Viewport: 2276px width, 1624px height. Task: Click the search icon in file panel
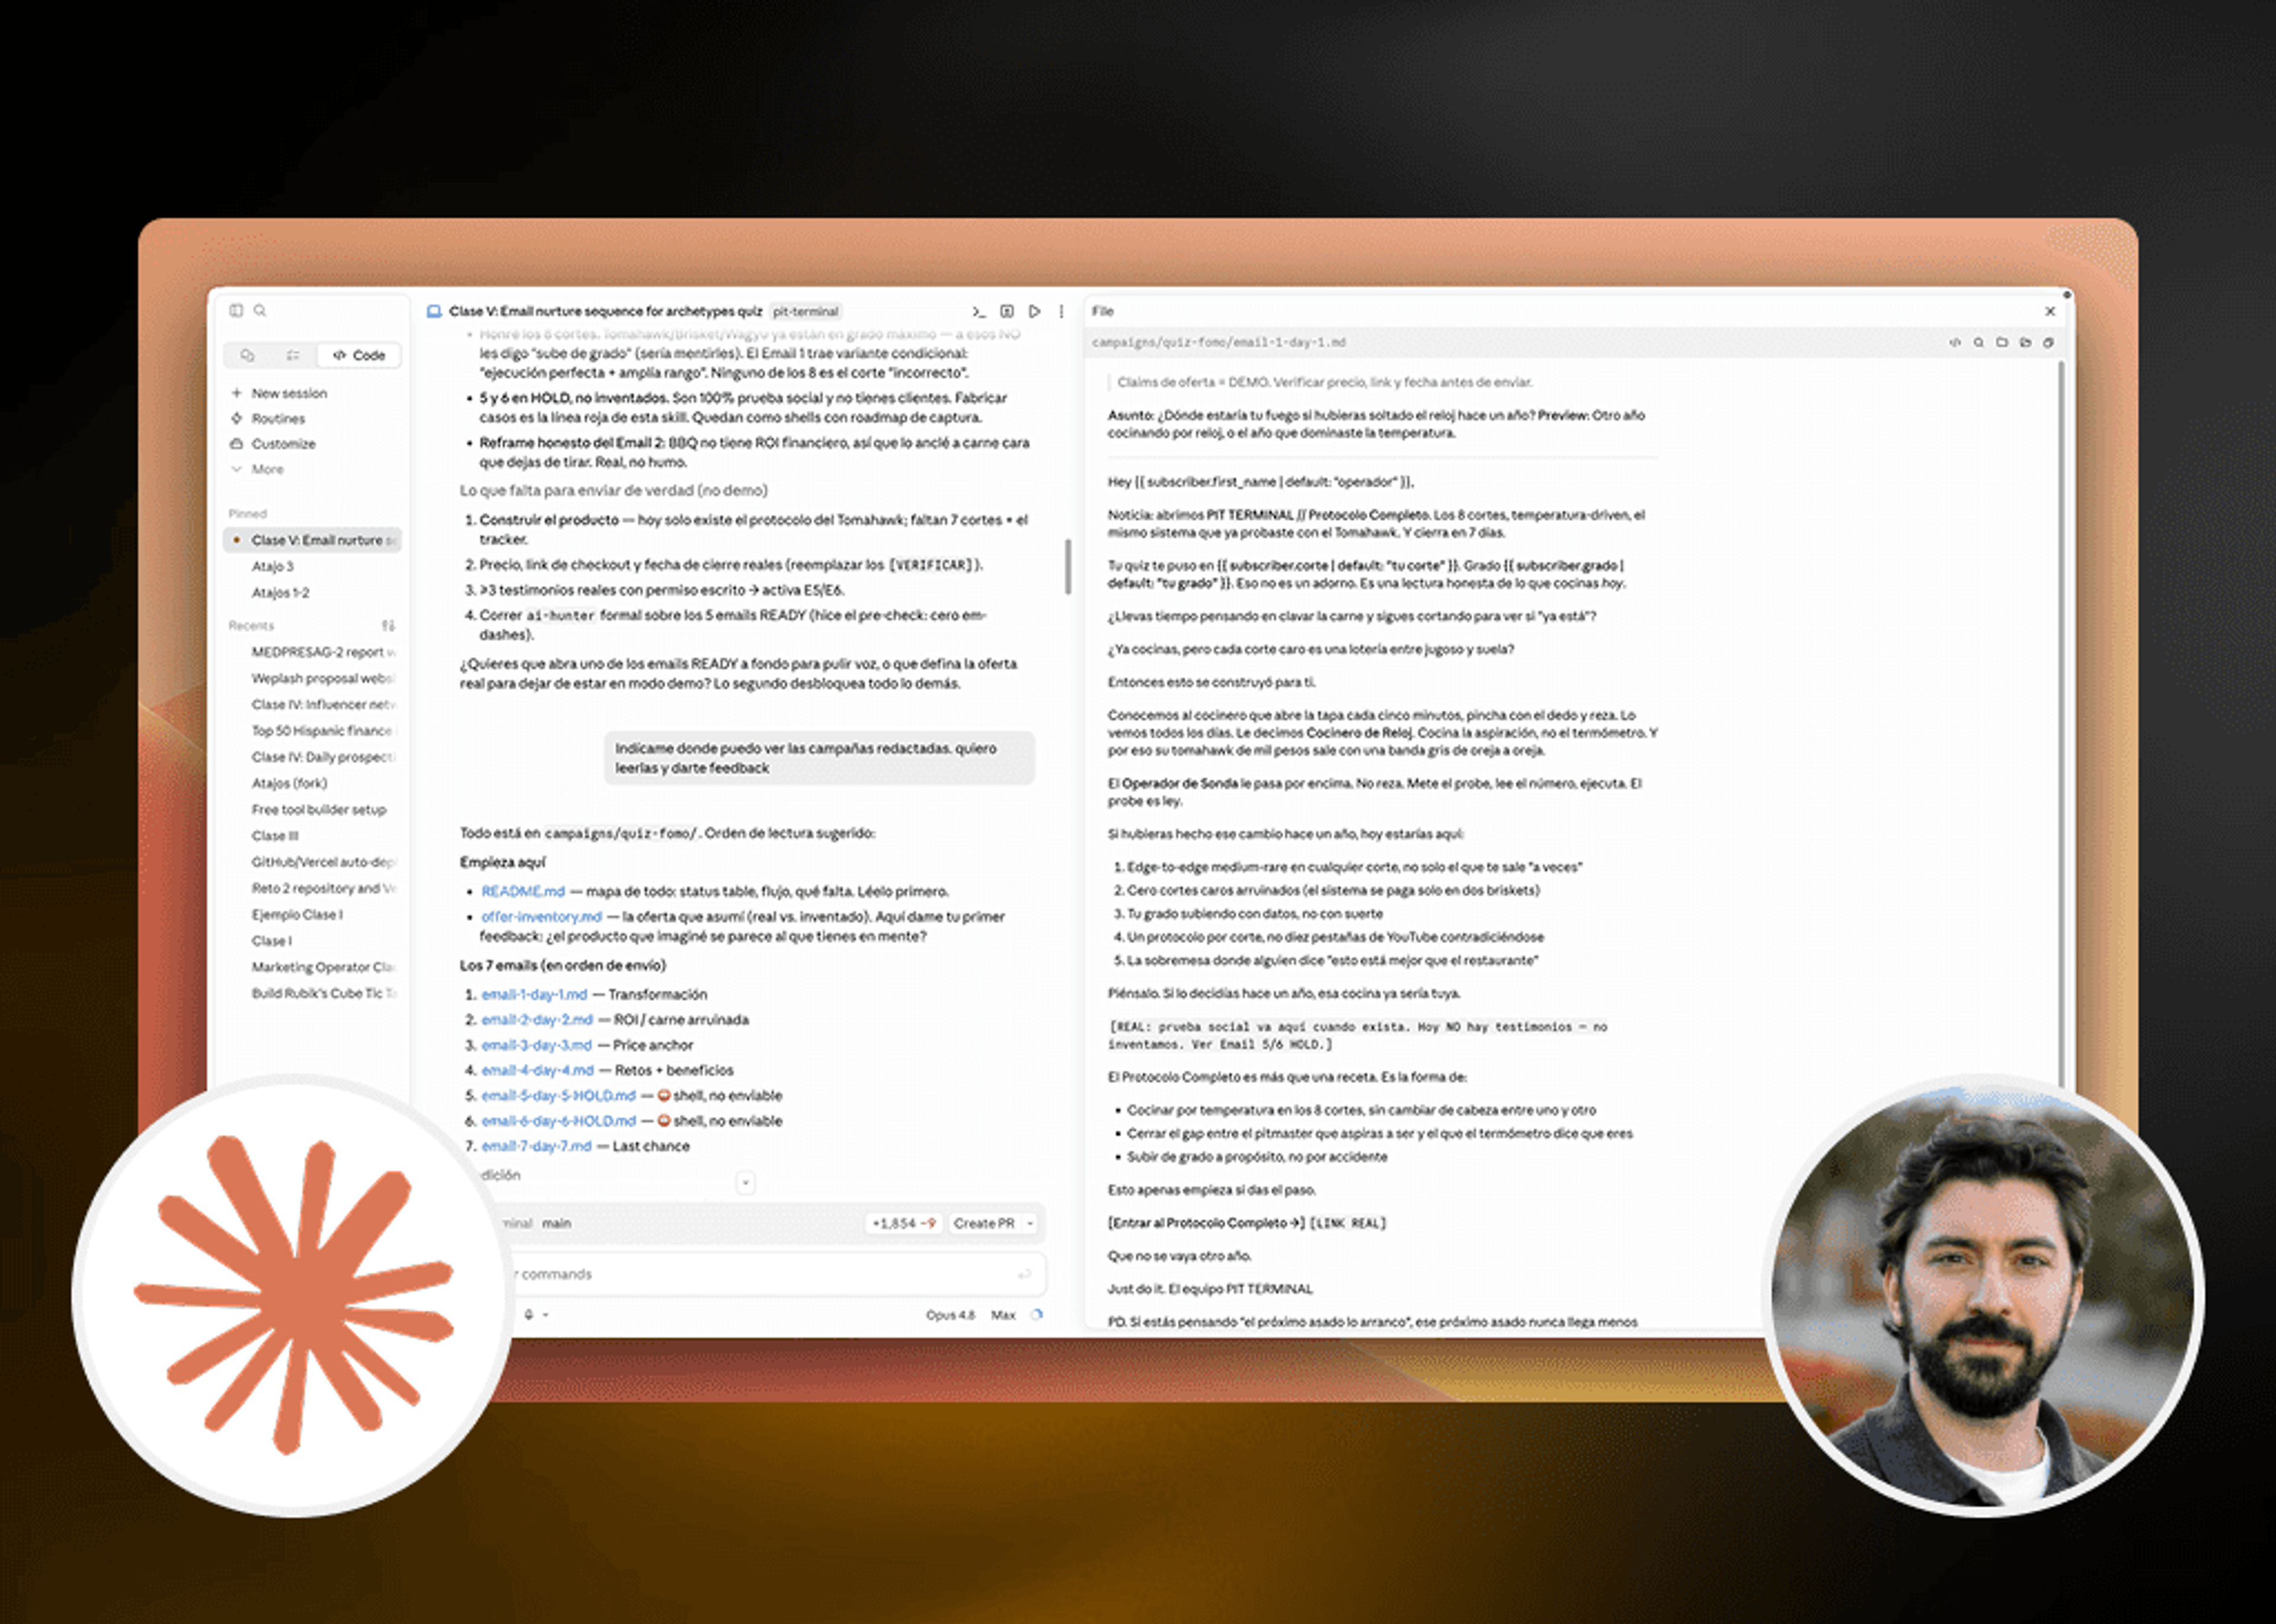point(1978,342)
